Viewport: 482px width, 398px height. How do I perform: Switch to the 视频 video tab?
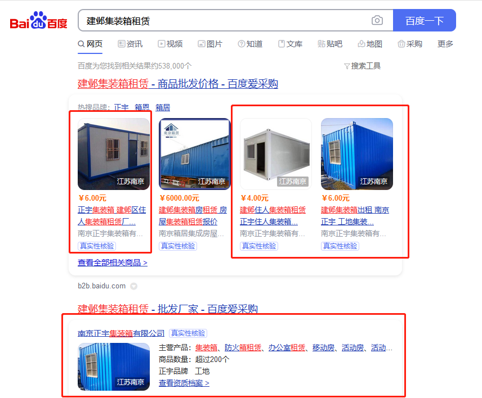pos(170,44)
